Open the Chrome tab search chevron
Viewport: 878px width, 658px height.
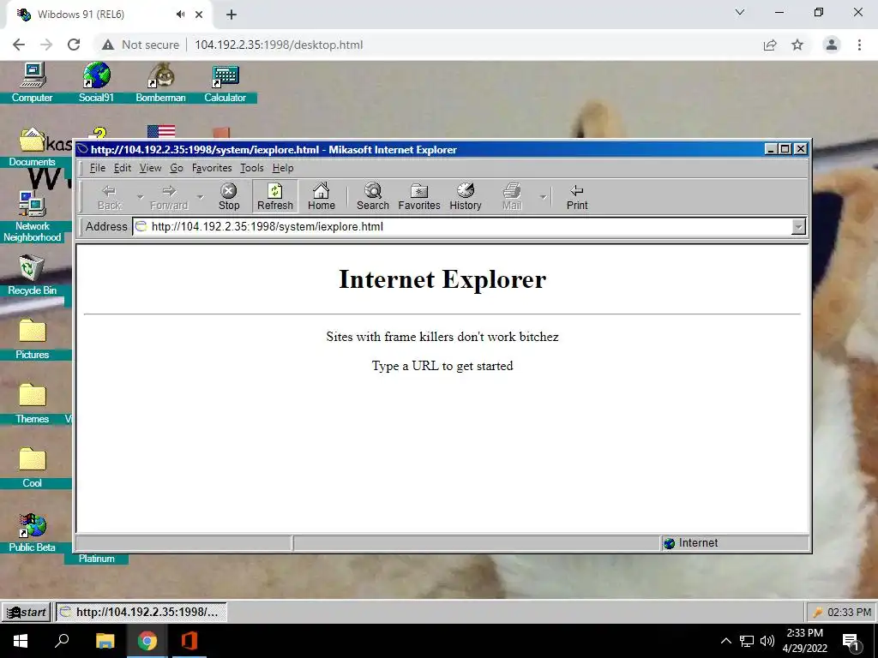(x=740, y=12)
